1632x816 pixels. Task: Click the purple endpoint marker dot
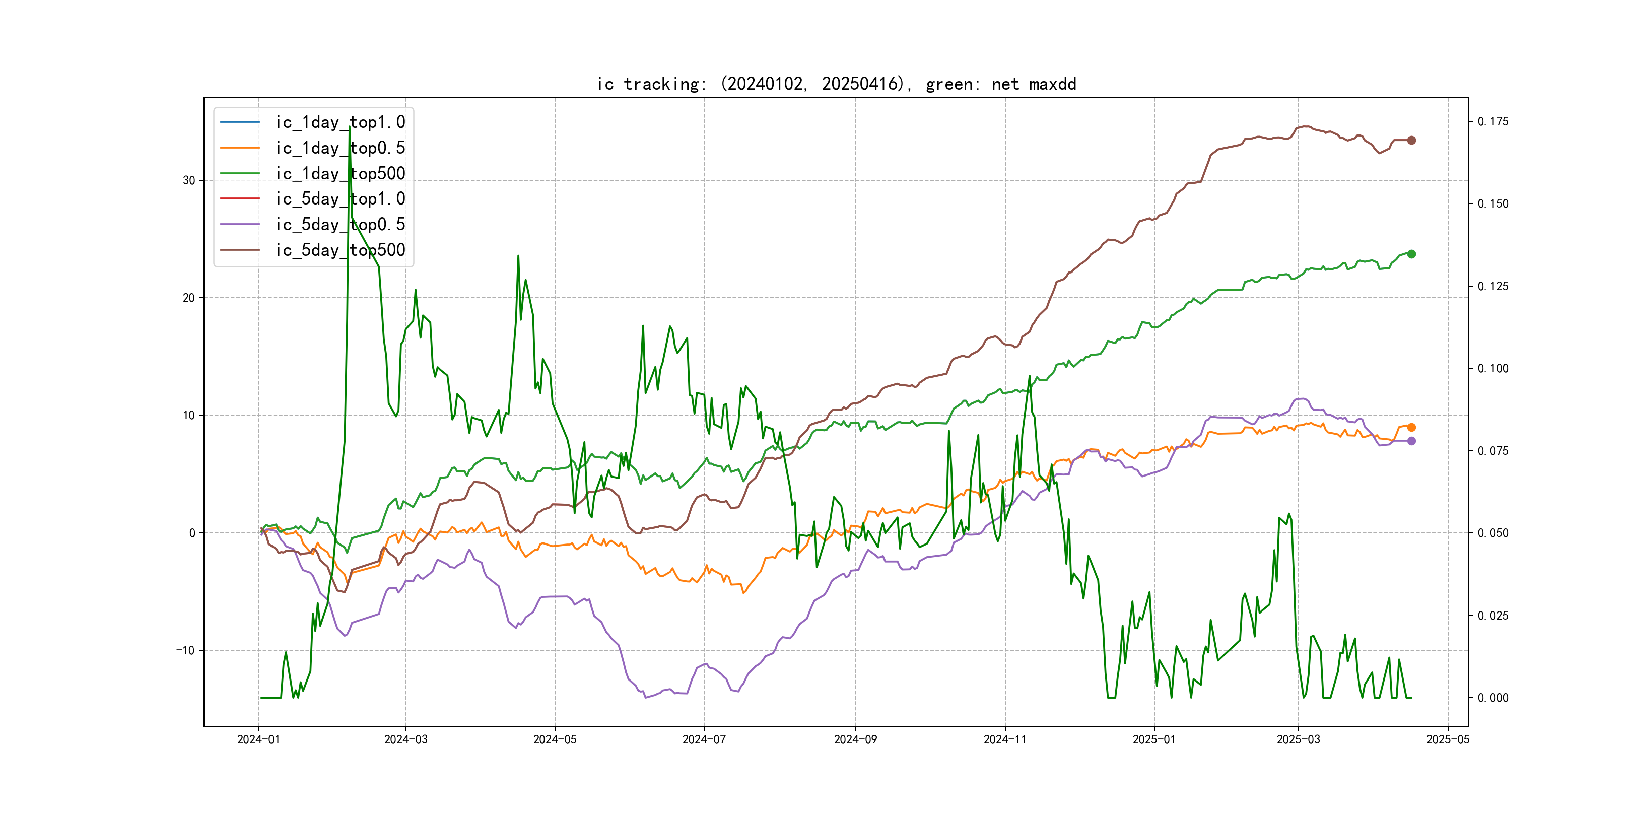coord(1411,441)
